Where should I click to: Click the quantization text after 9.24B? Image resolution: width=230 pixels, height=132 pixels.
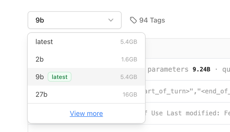click(226, 69)
